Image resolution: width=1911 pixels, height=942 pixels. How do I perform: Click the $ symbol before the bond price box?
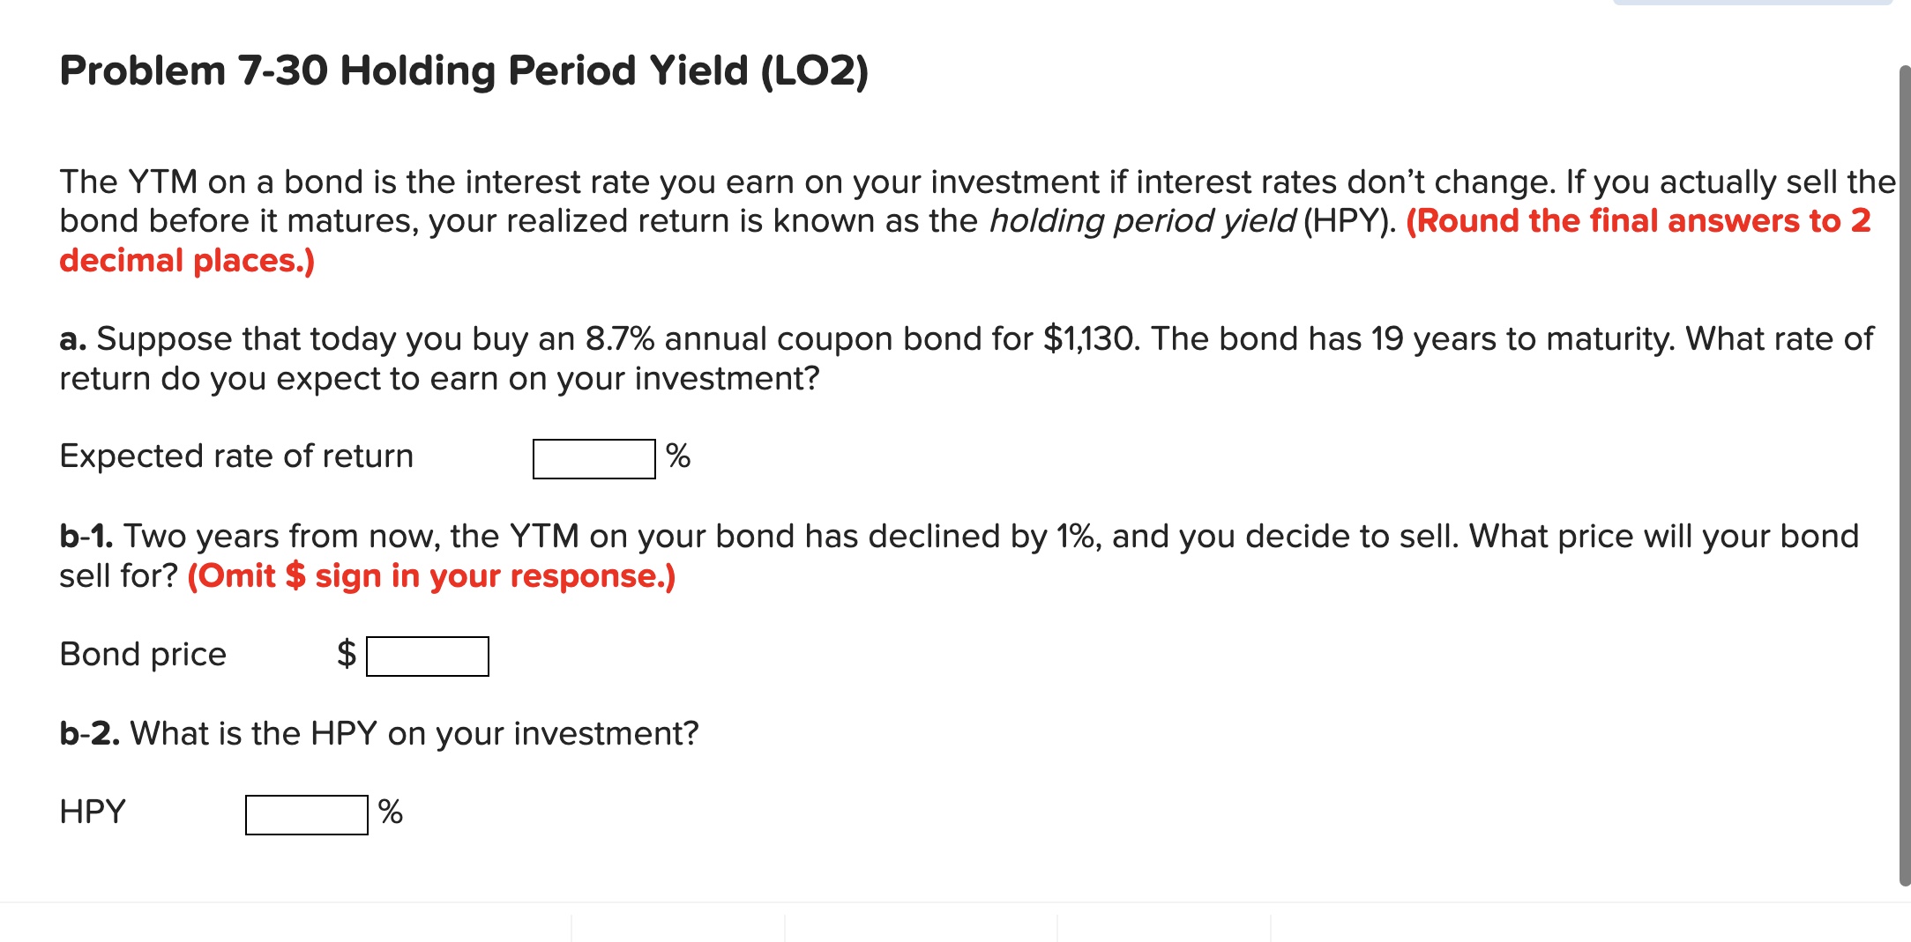point(347,654)
